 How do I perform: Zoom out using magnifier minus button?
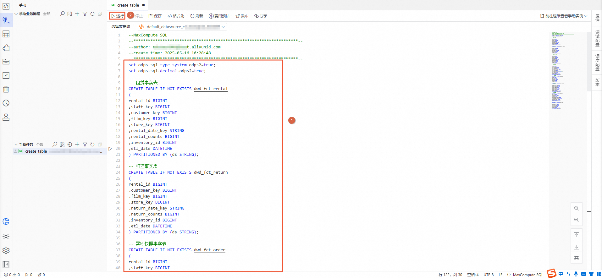(x=577, y=220)
